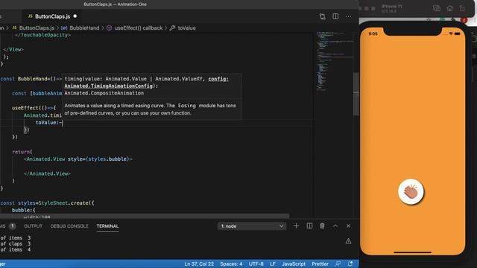Open the source control changes icon in editor toolbar
Screen dimensions: 477x268
click(x=322, y=16)
